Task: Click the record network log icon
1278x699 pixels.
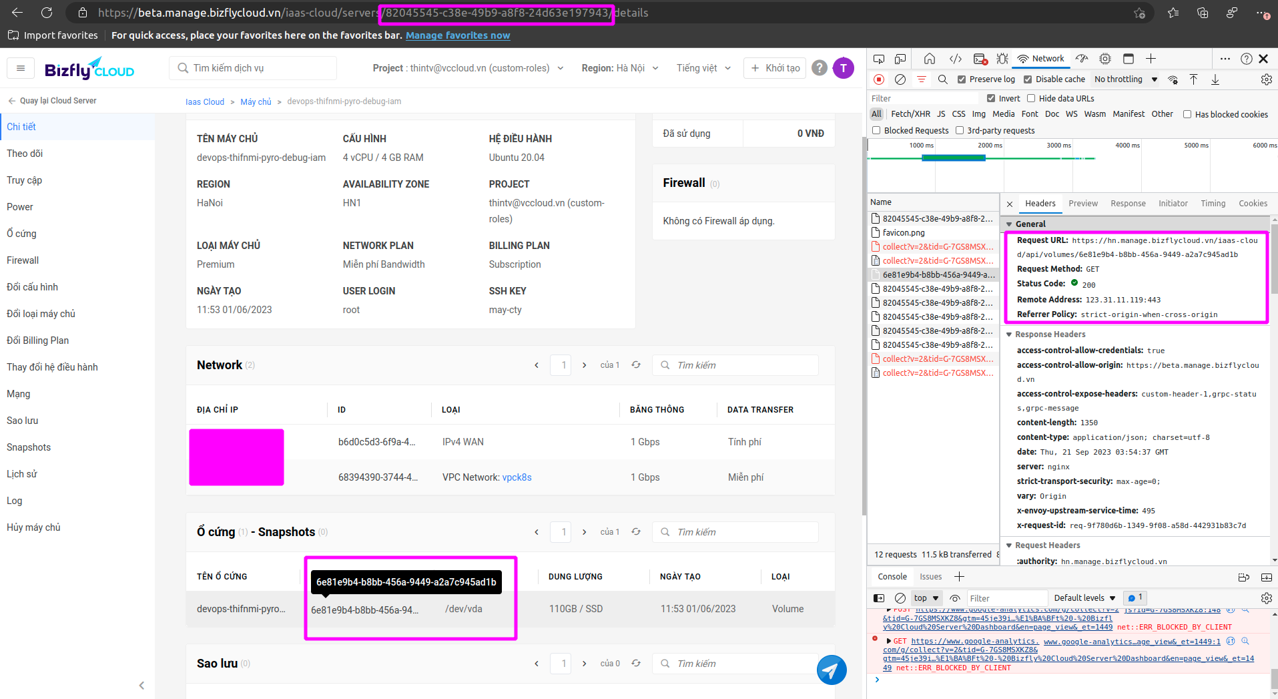Action: tap(879, 79)
